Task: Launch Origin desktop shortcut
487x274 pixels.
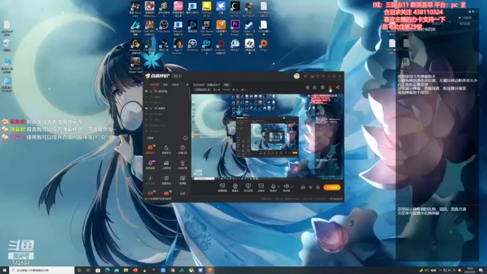Action: point(264,45)
